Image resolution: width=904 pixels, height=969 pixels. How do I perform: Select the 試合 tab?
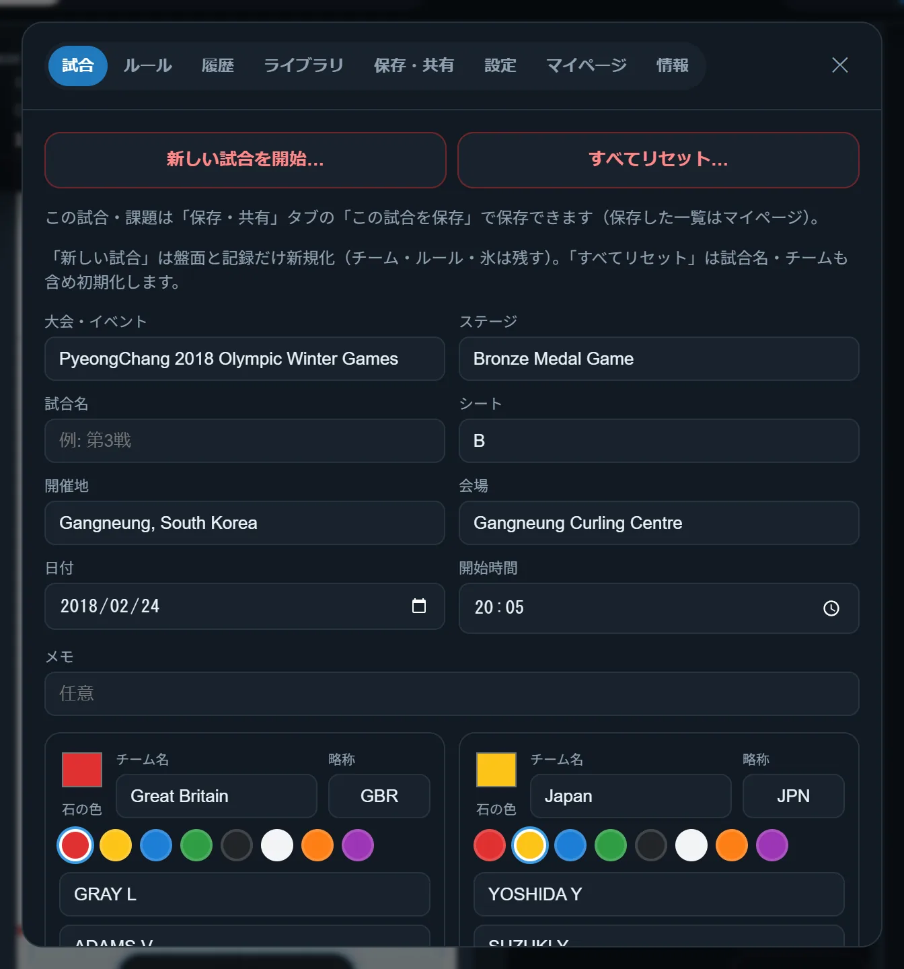click(78, 65)
